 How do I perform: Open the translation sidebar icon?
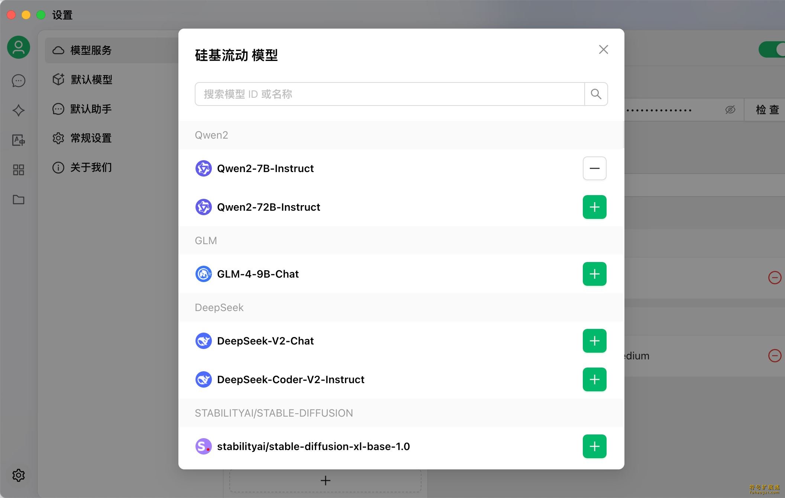(19, 140)
